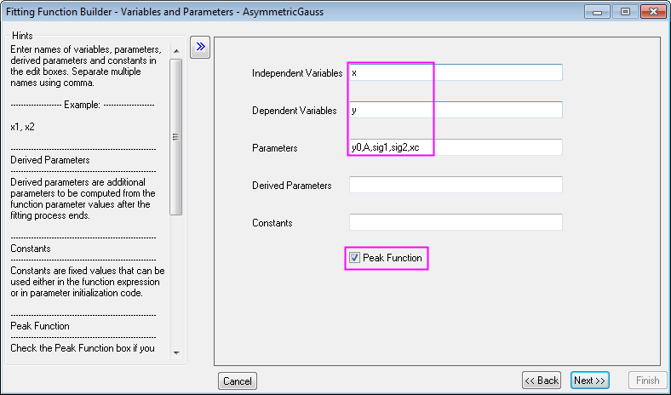Click the Derived Parameters input field

pos(456,185)
